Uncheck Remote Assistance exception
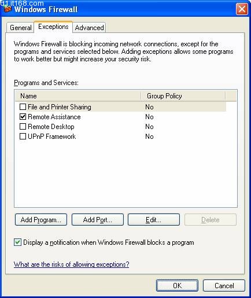 (23, 116)
